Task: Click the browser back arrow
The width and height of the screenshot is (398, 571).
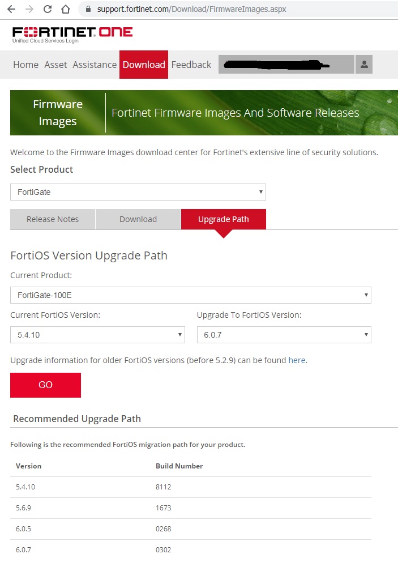Action: click(11, 9)
